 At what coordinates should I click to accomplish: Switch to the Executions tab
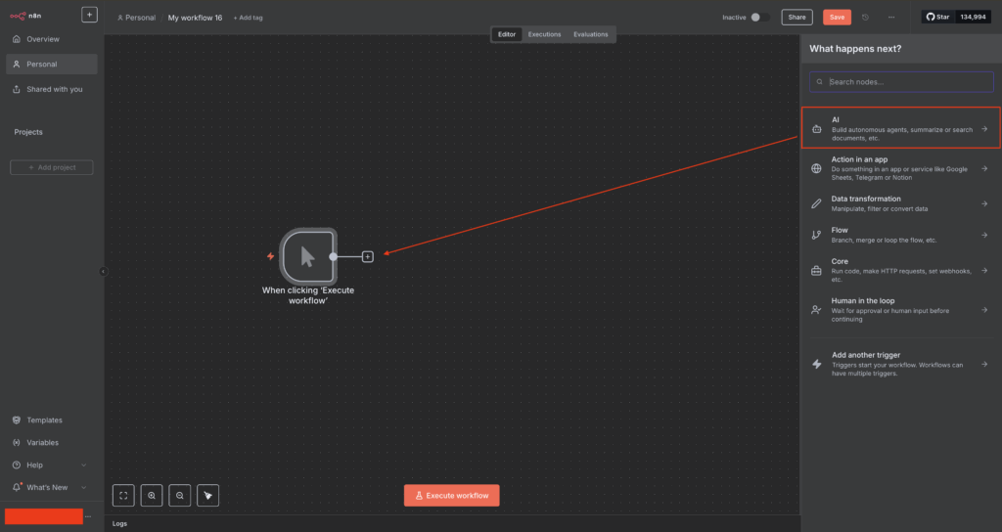click(544, 34)
